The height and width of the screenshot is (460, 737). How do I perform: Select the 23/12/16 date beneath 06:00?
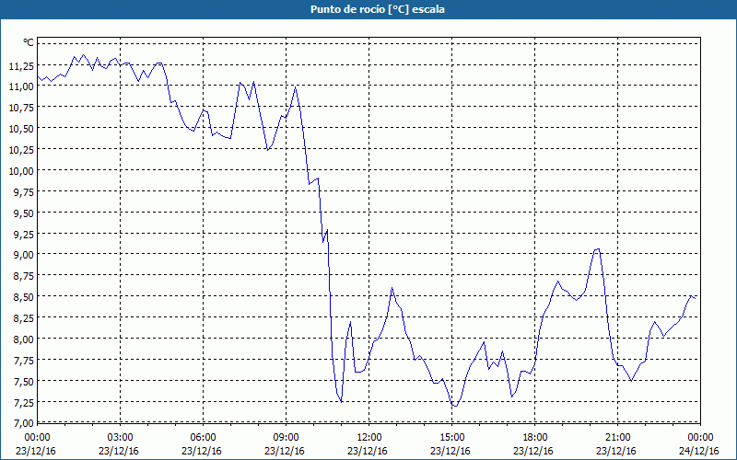pos(202,451)
